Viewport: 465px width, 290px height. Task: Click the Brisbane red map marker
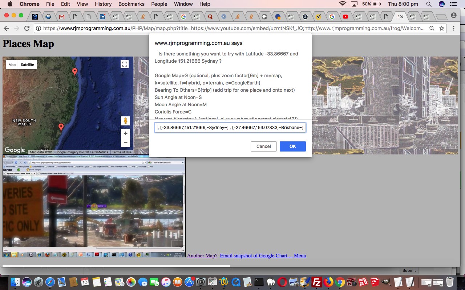pos(75,72)
